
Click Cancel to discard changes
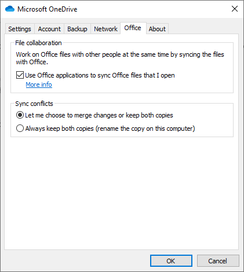pos(218,261)
